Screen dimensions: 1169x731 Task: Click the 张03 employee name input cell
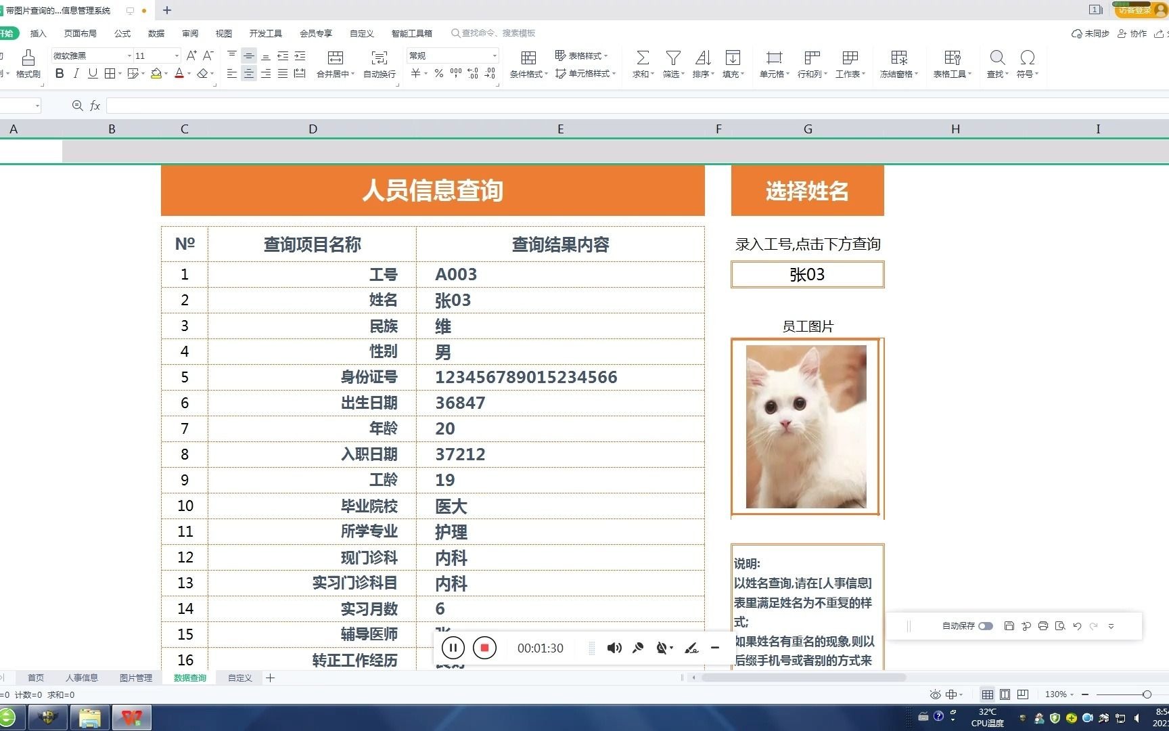pyautogui.click(x=806, y=274)
